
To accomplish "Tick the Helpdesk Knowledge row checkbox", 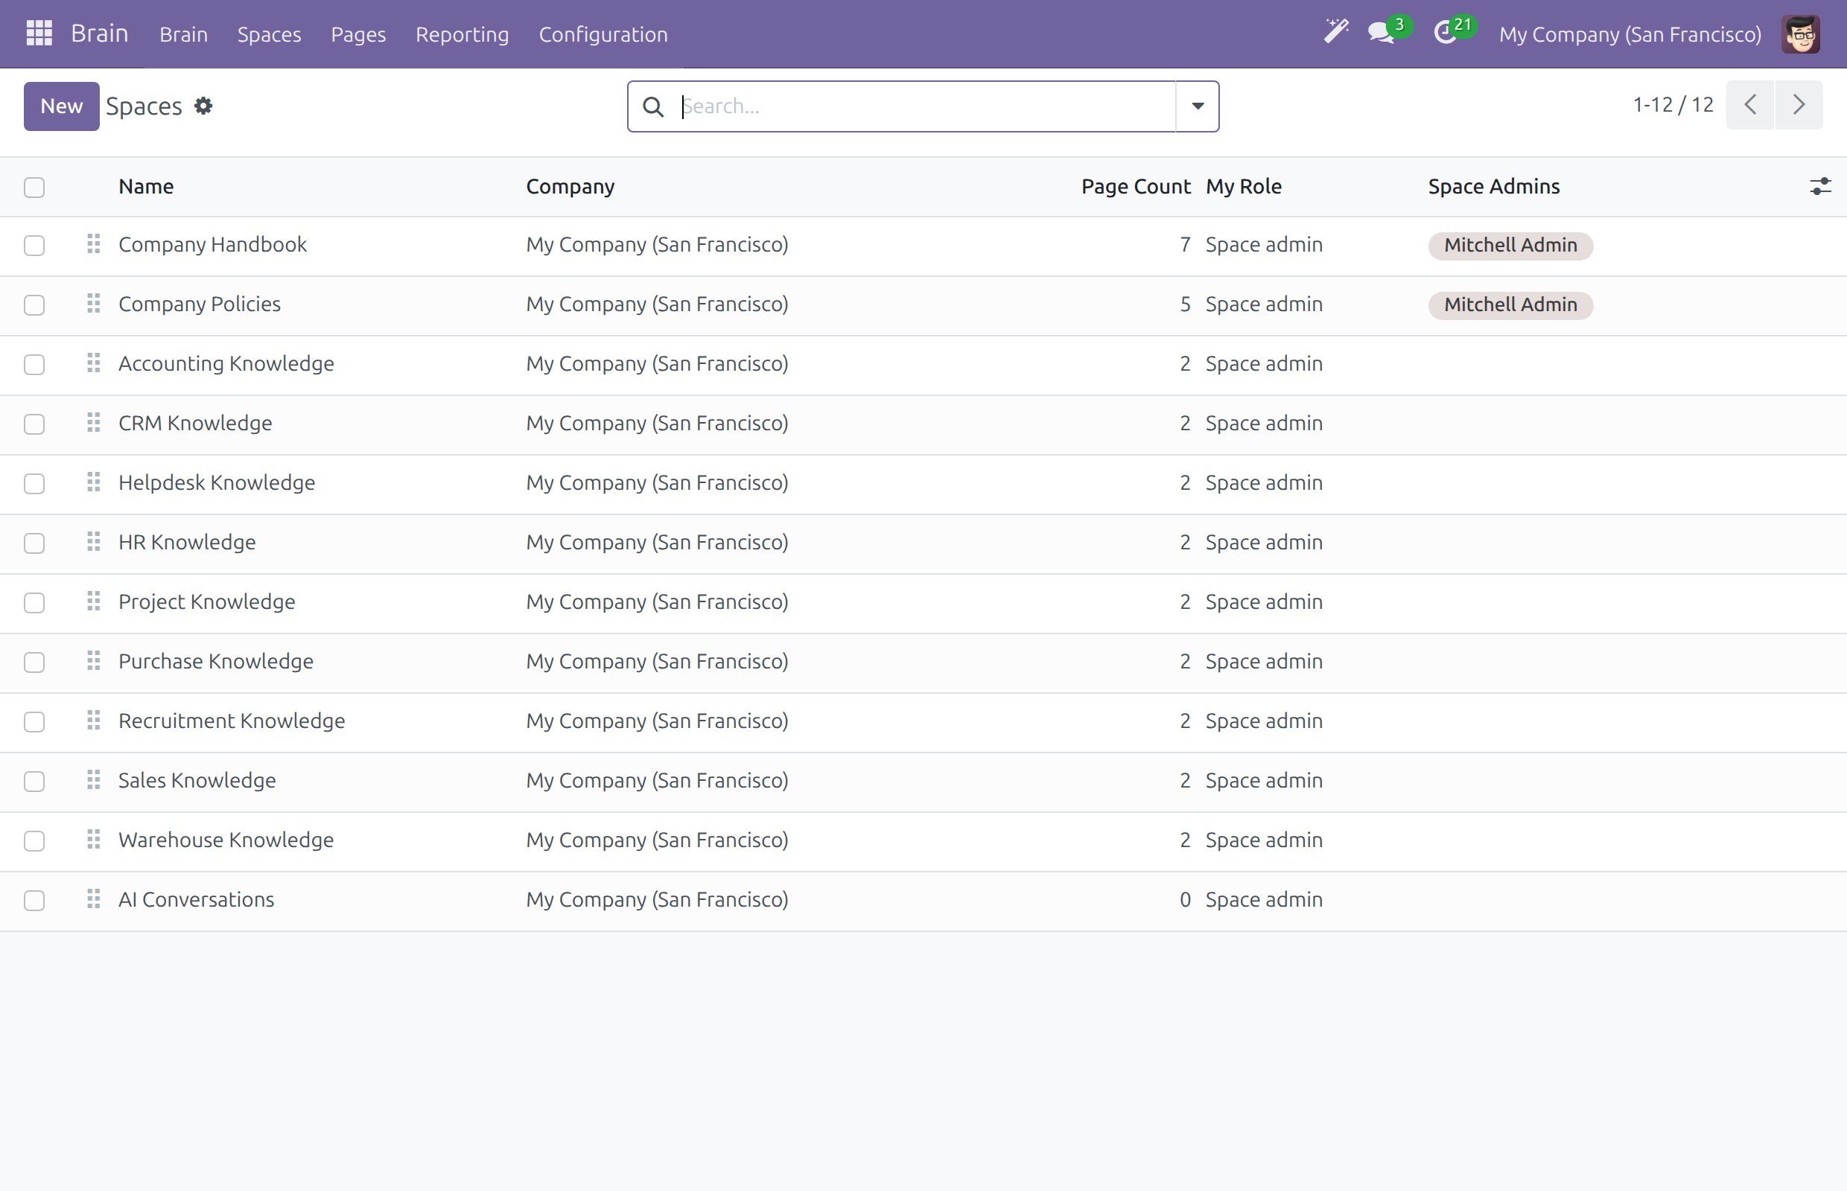I will pos(34,483).
